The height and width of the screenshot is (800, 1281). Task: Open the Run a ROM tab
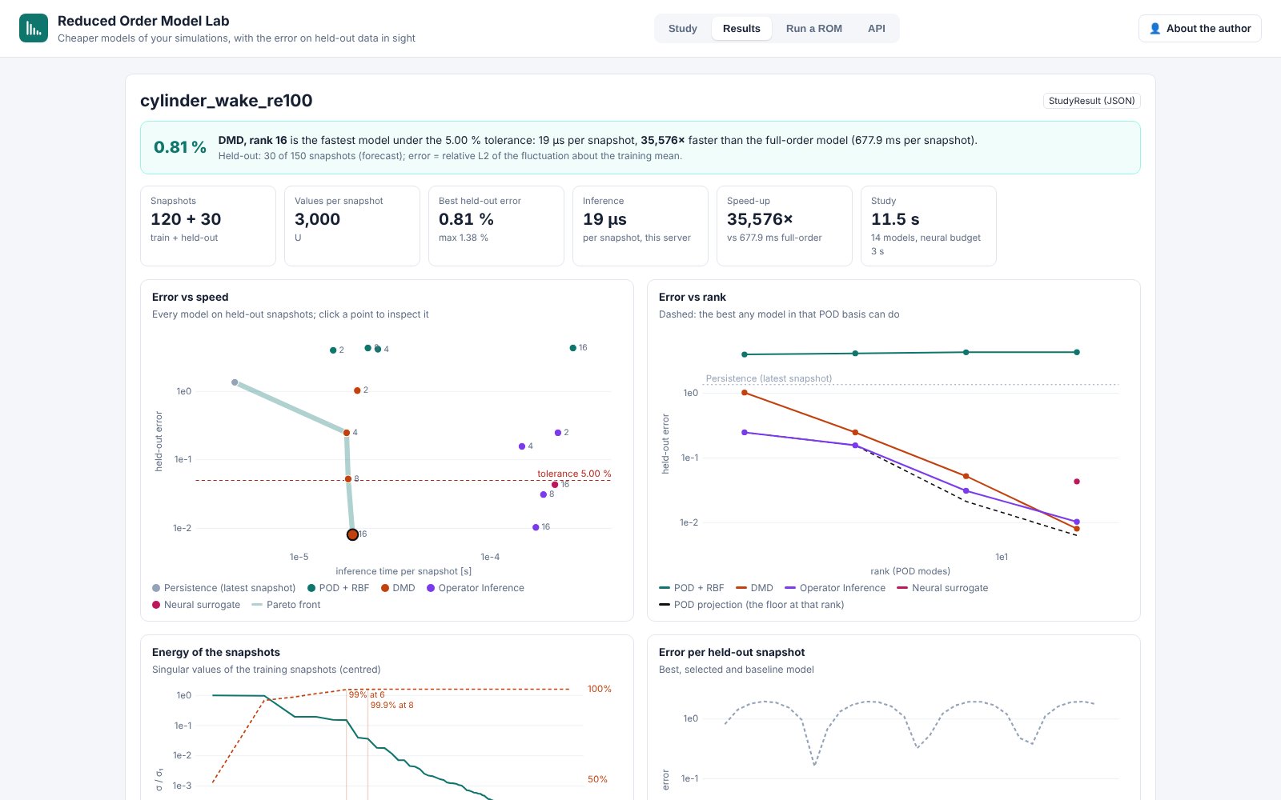click(x=814, y=28)
